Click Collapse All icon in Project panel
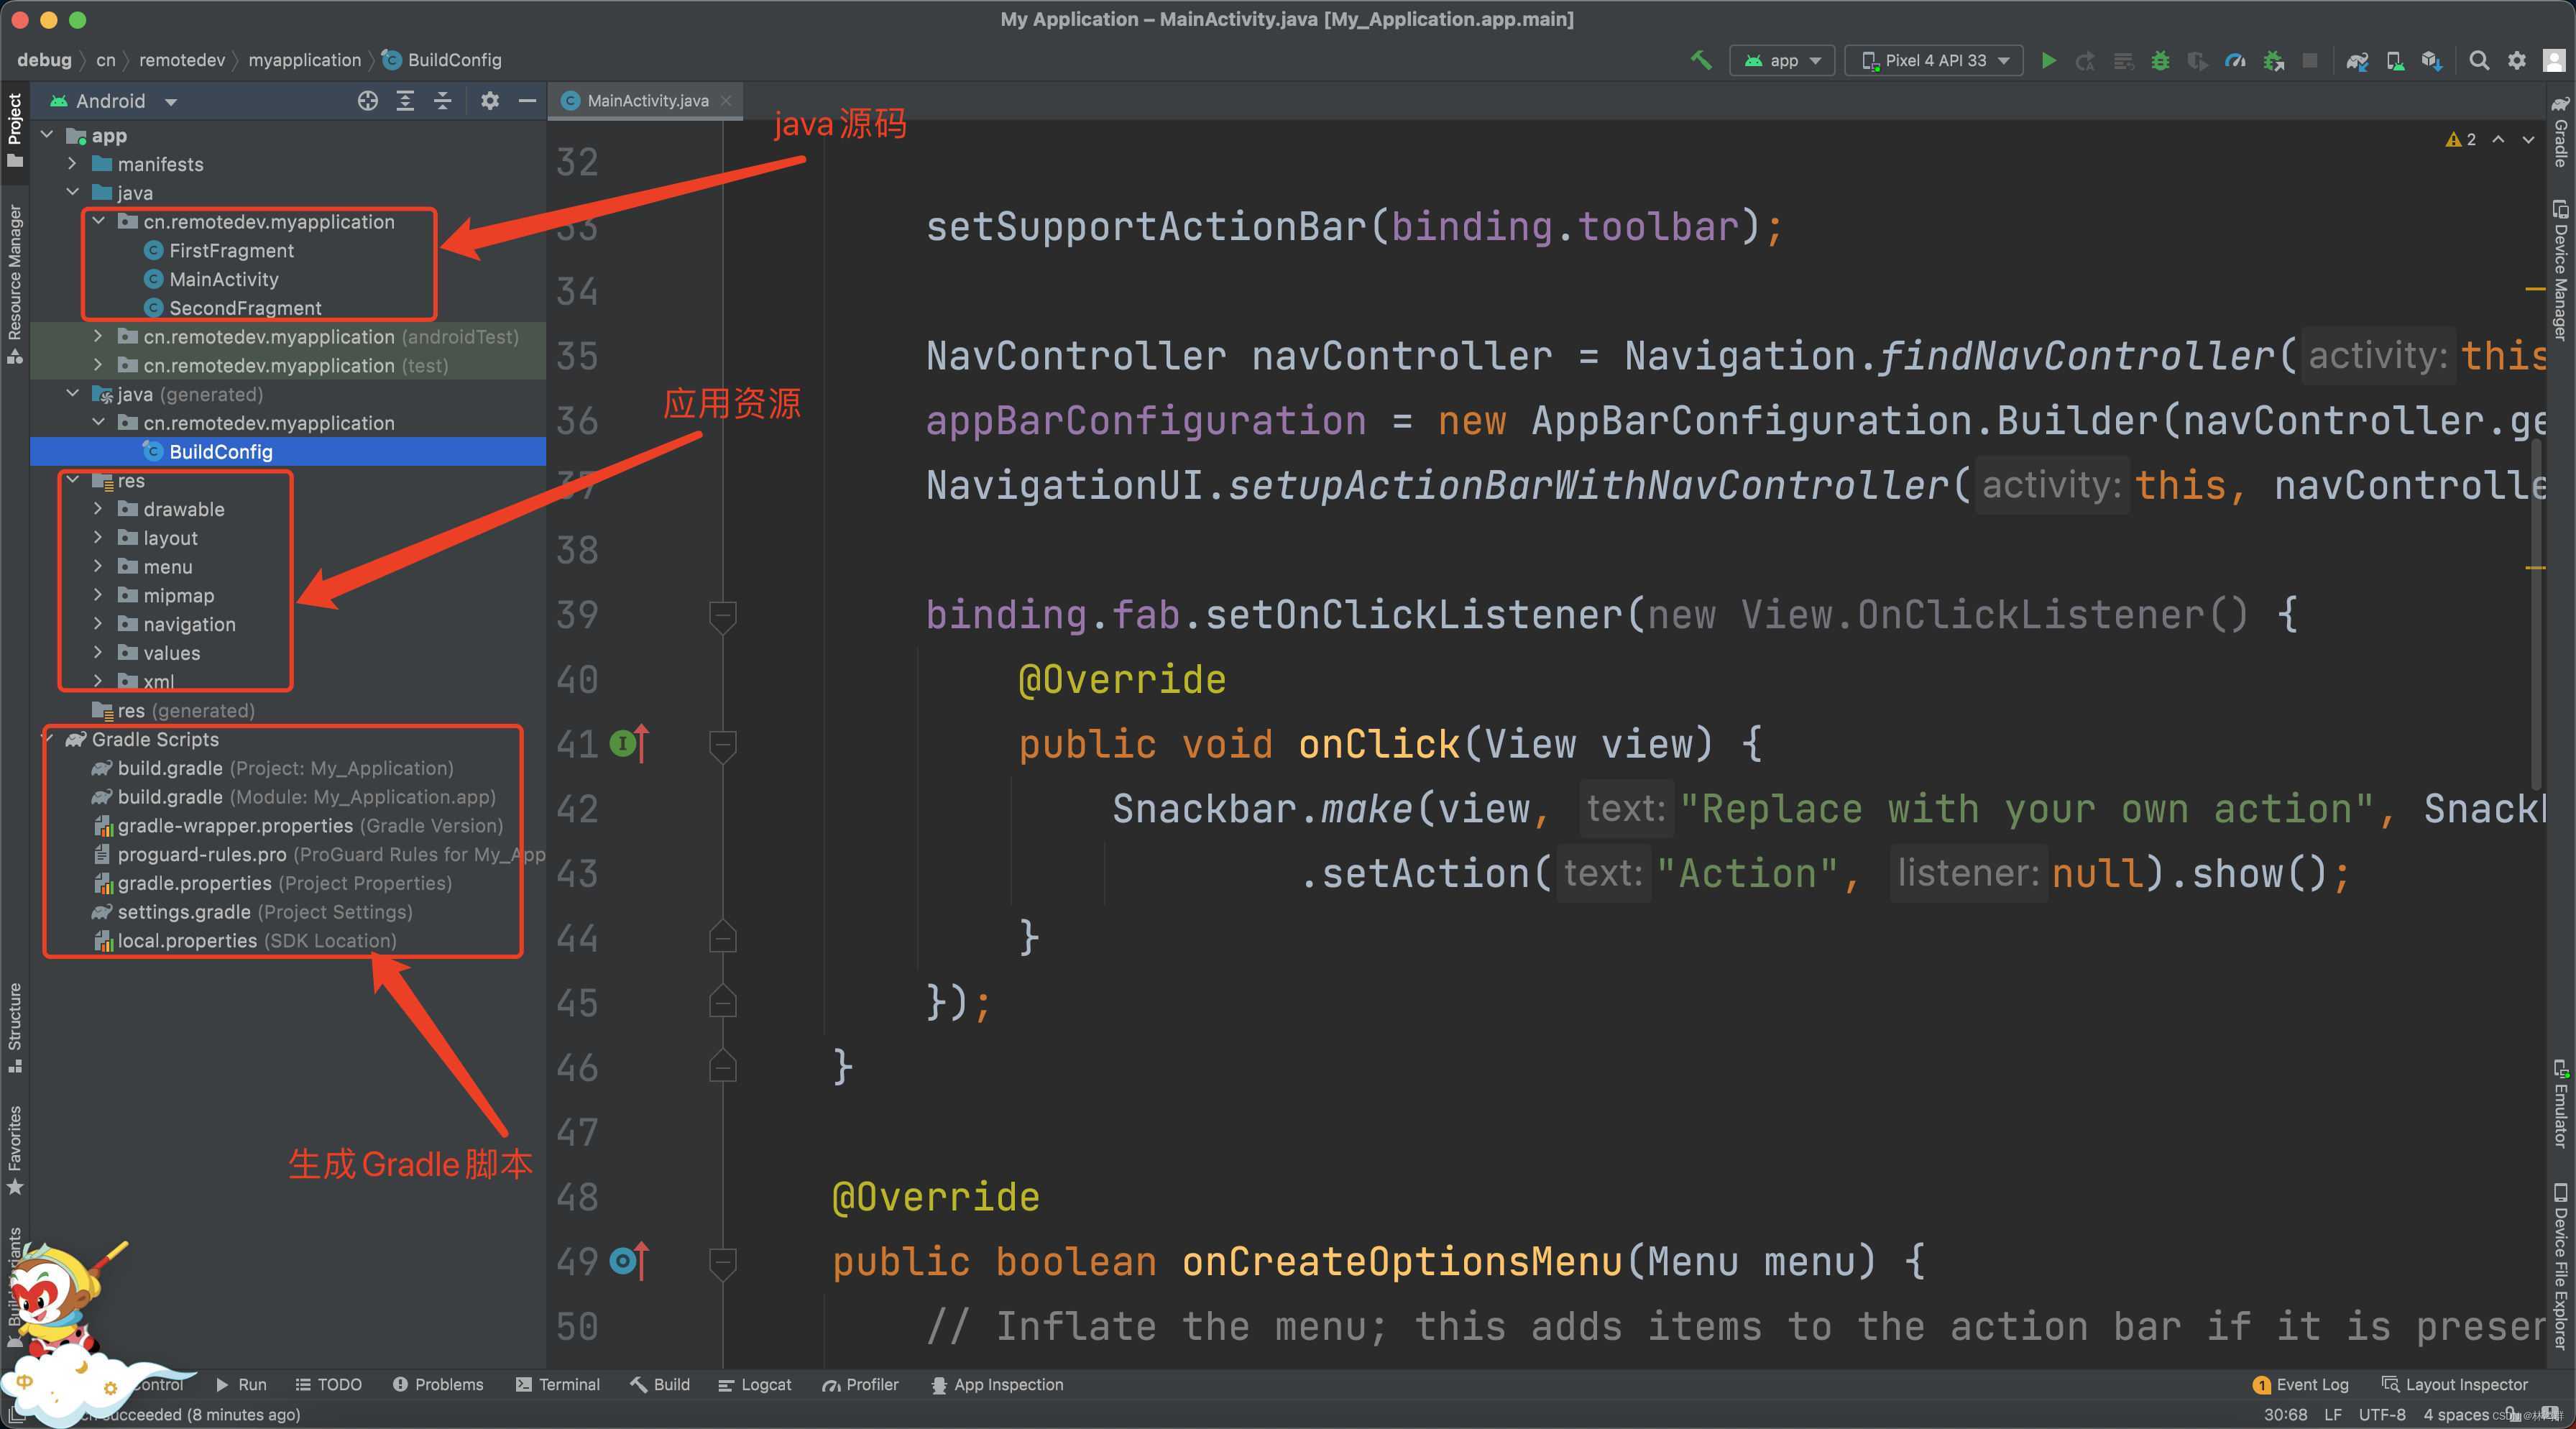The width and height of the screenshot is (2576, 1429). (443, 101)
